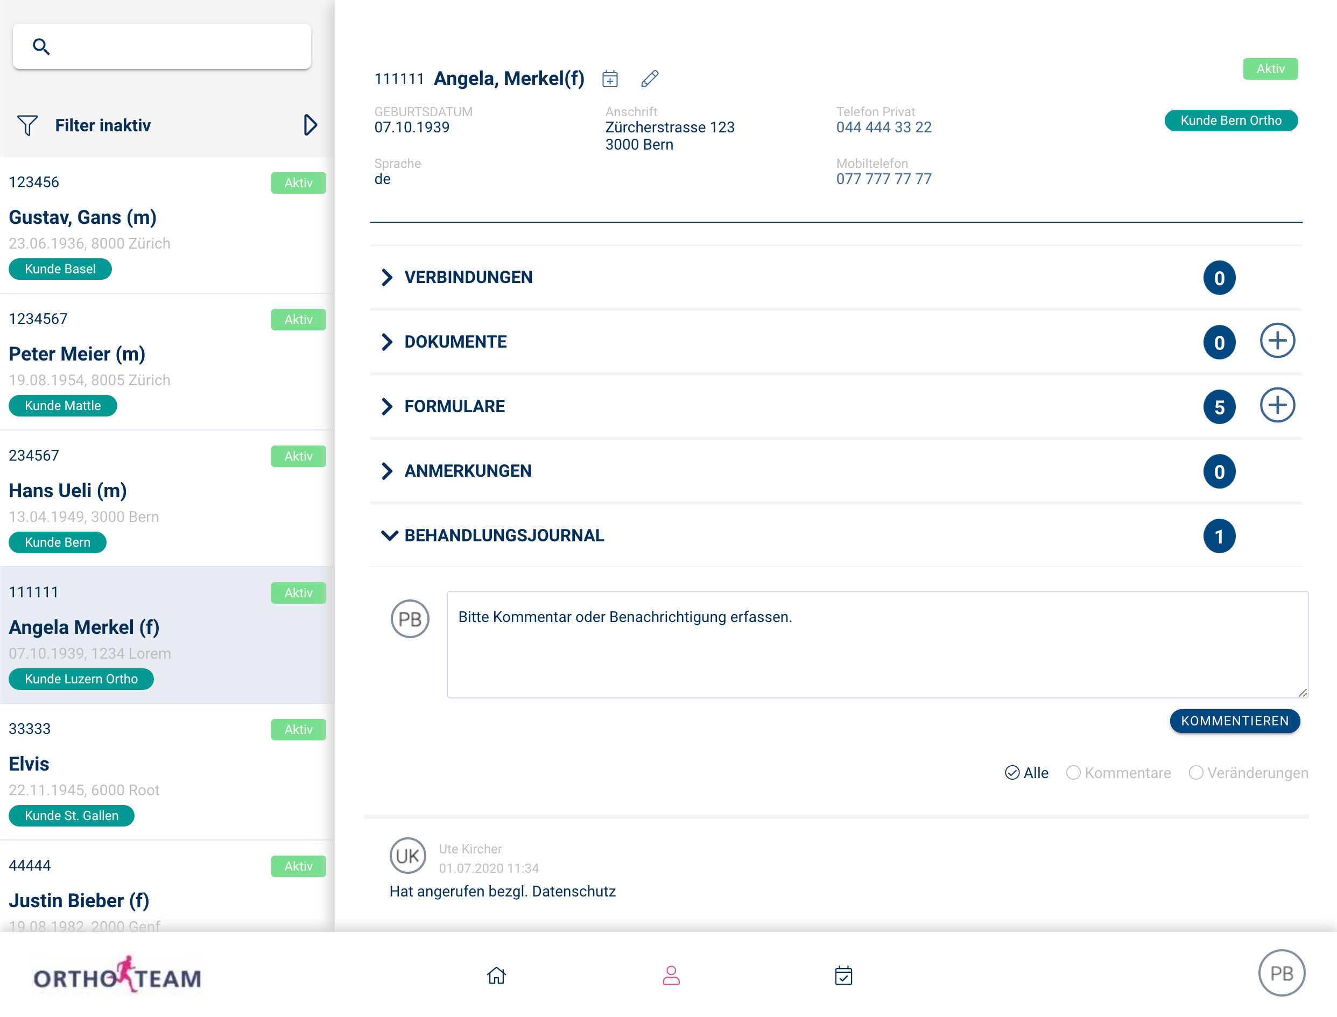1337x1017 pixels.
Task: Open the search magnifier icon
Action: [40, 46]
